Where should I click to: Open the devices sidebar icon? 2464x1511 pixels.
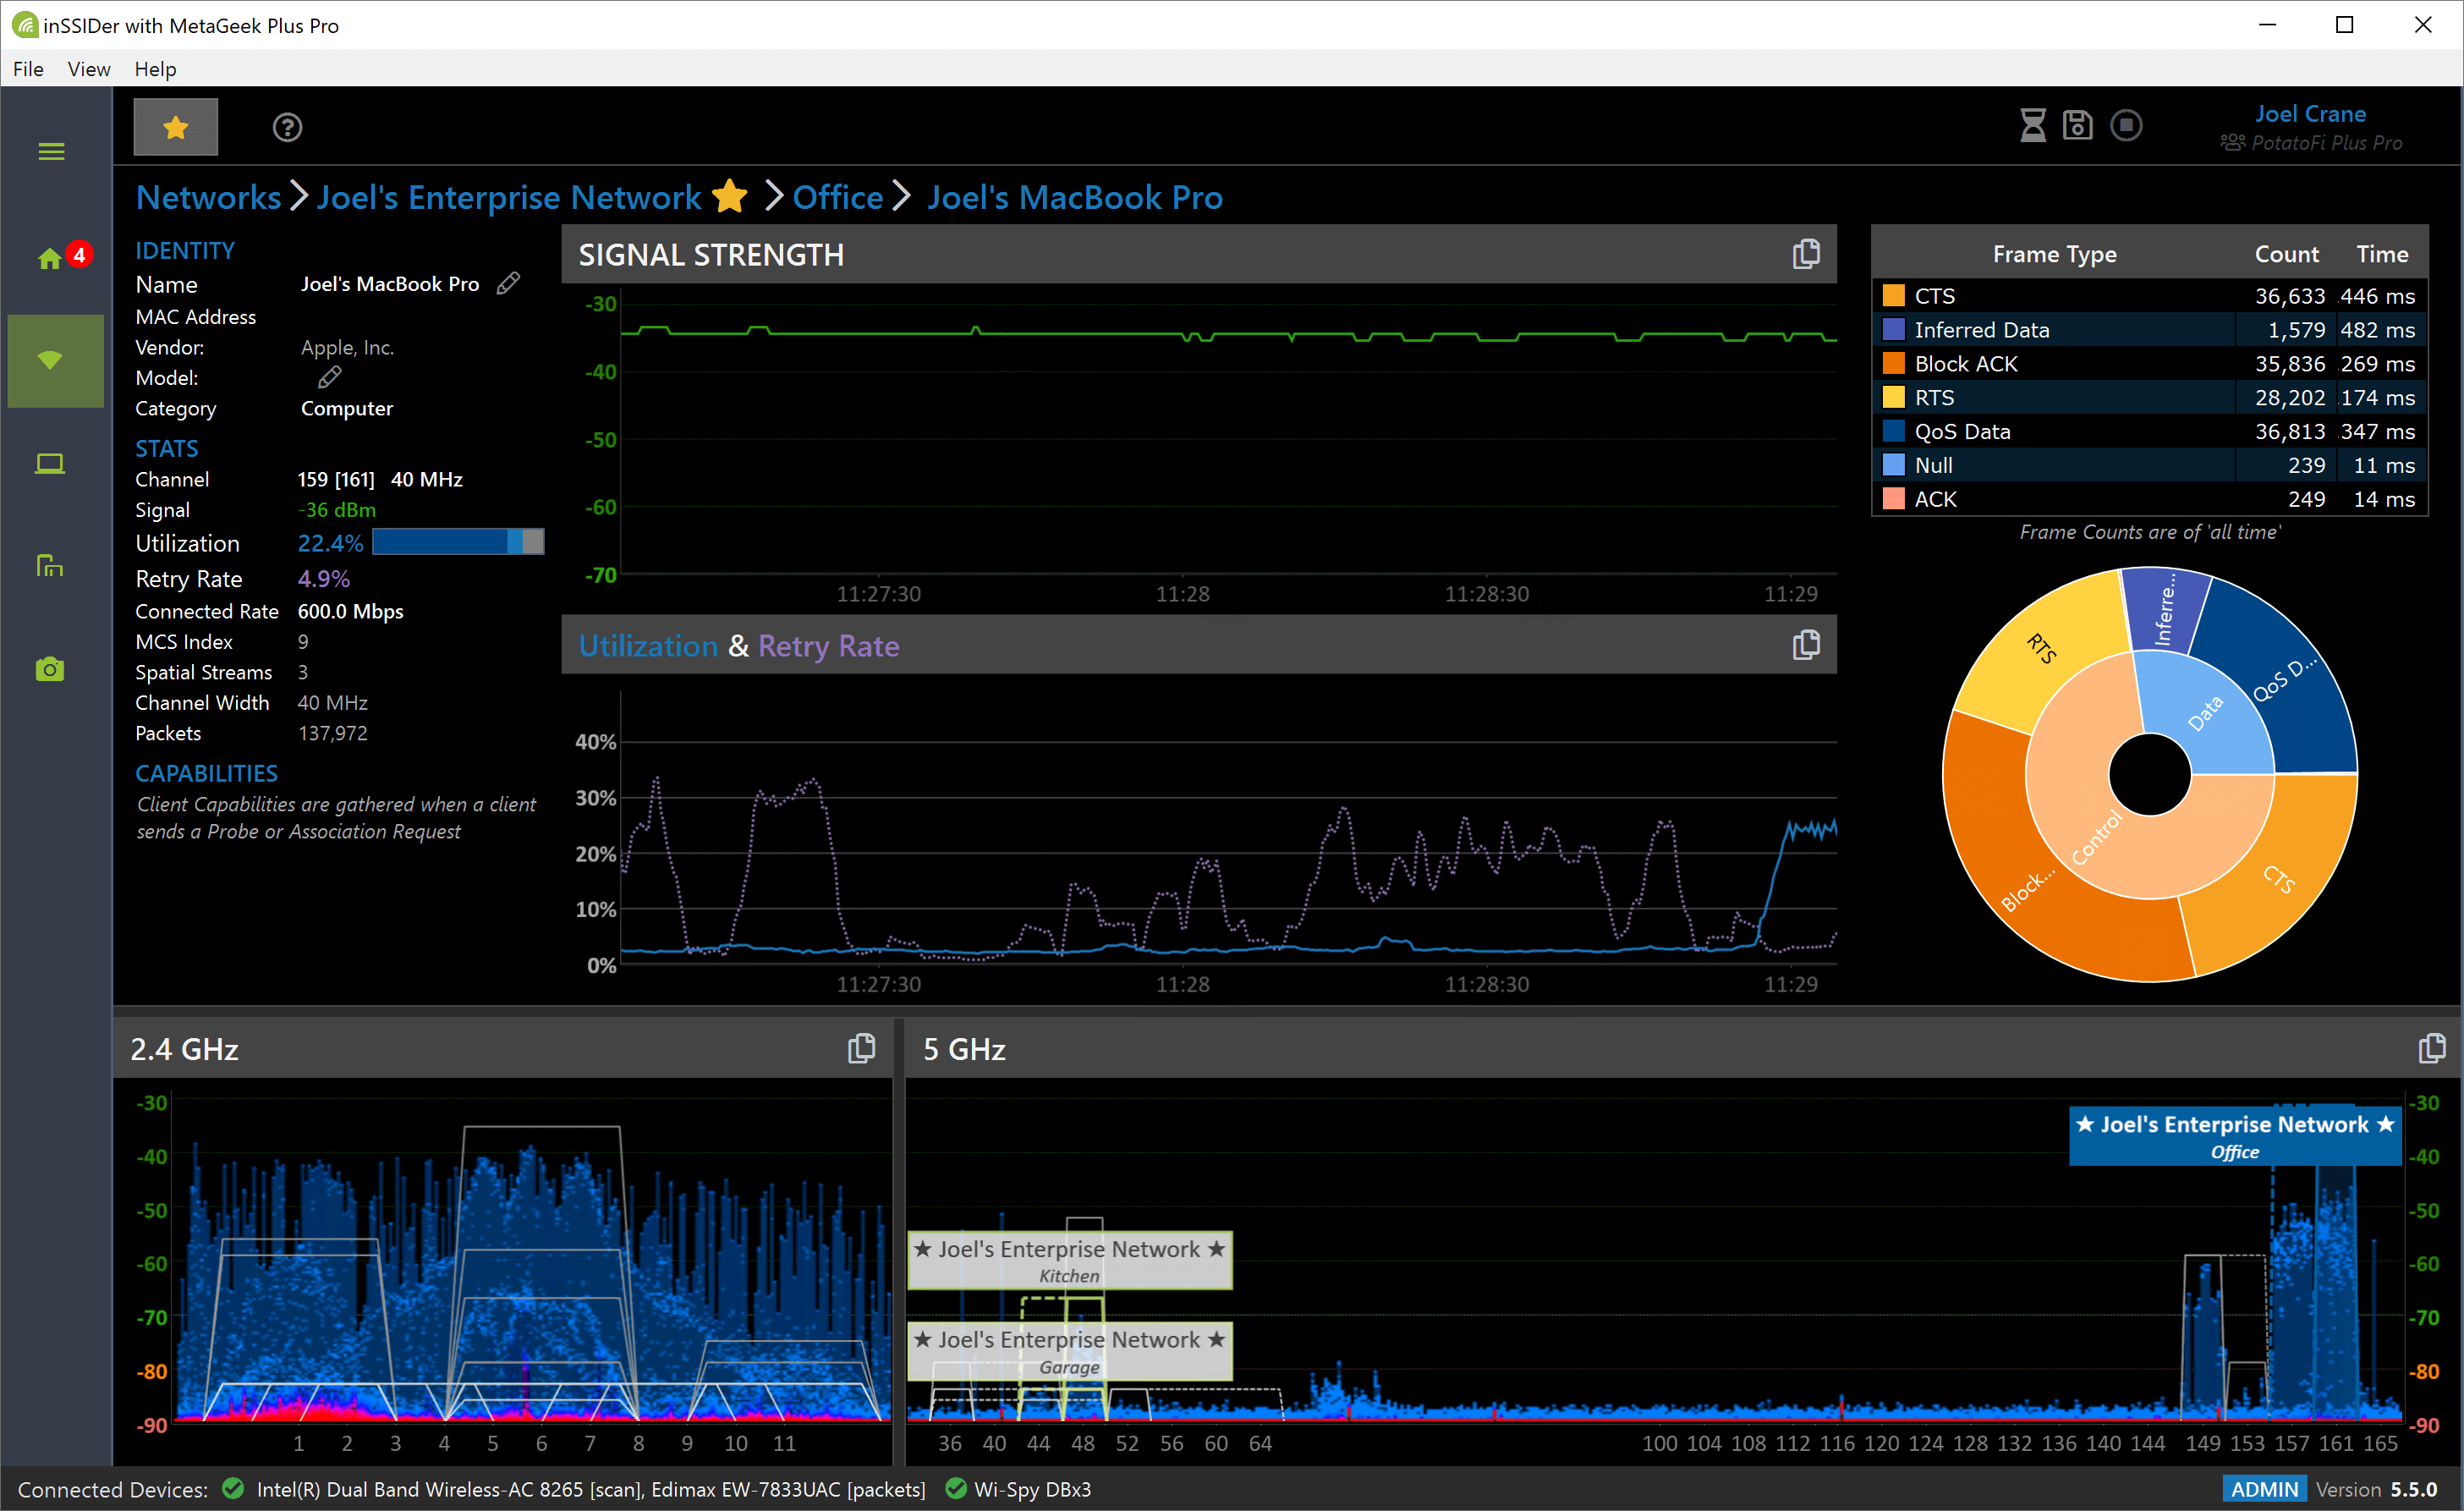[50, 566]
